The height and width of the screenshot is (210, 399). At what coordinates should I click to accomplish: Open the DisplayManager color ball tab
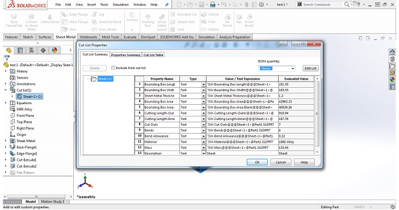54,50
